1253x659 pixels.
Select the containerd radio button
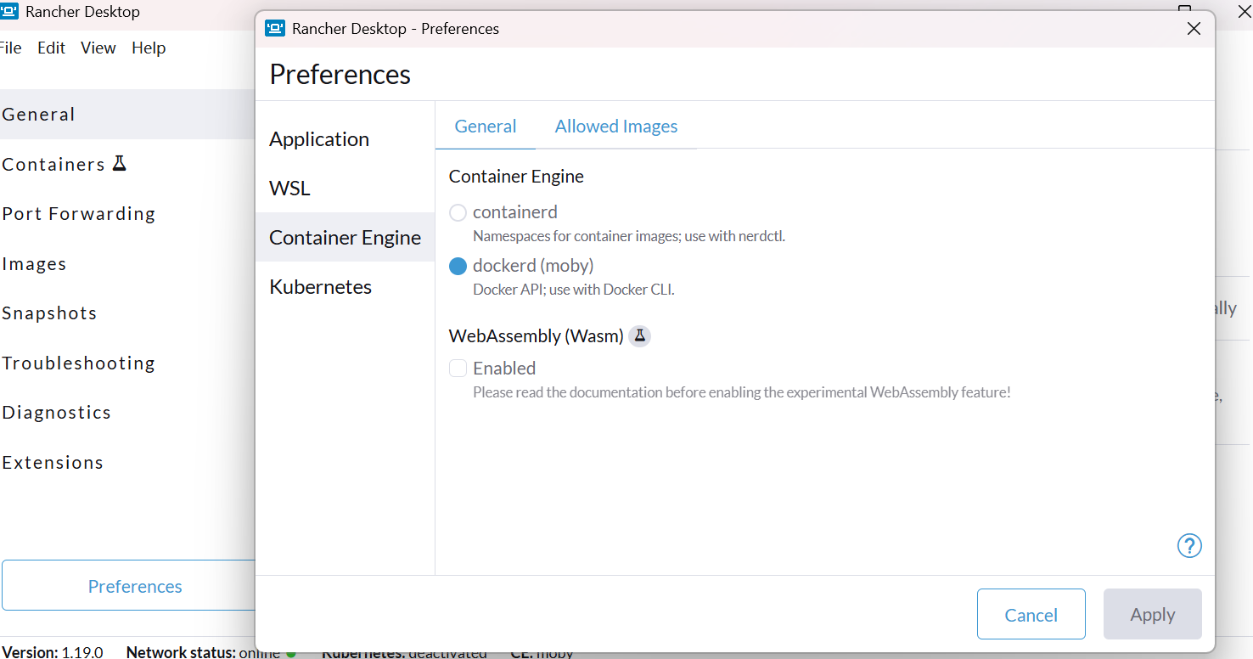[458, 212]
